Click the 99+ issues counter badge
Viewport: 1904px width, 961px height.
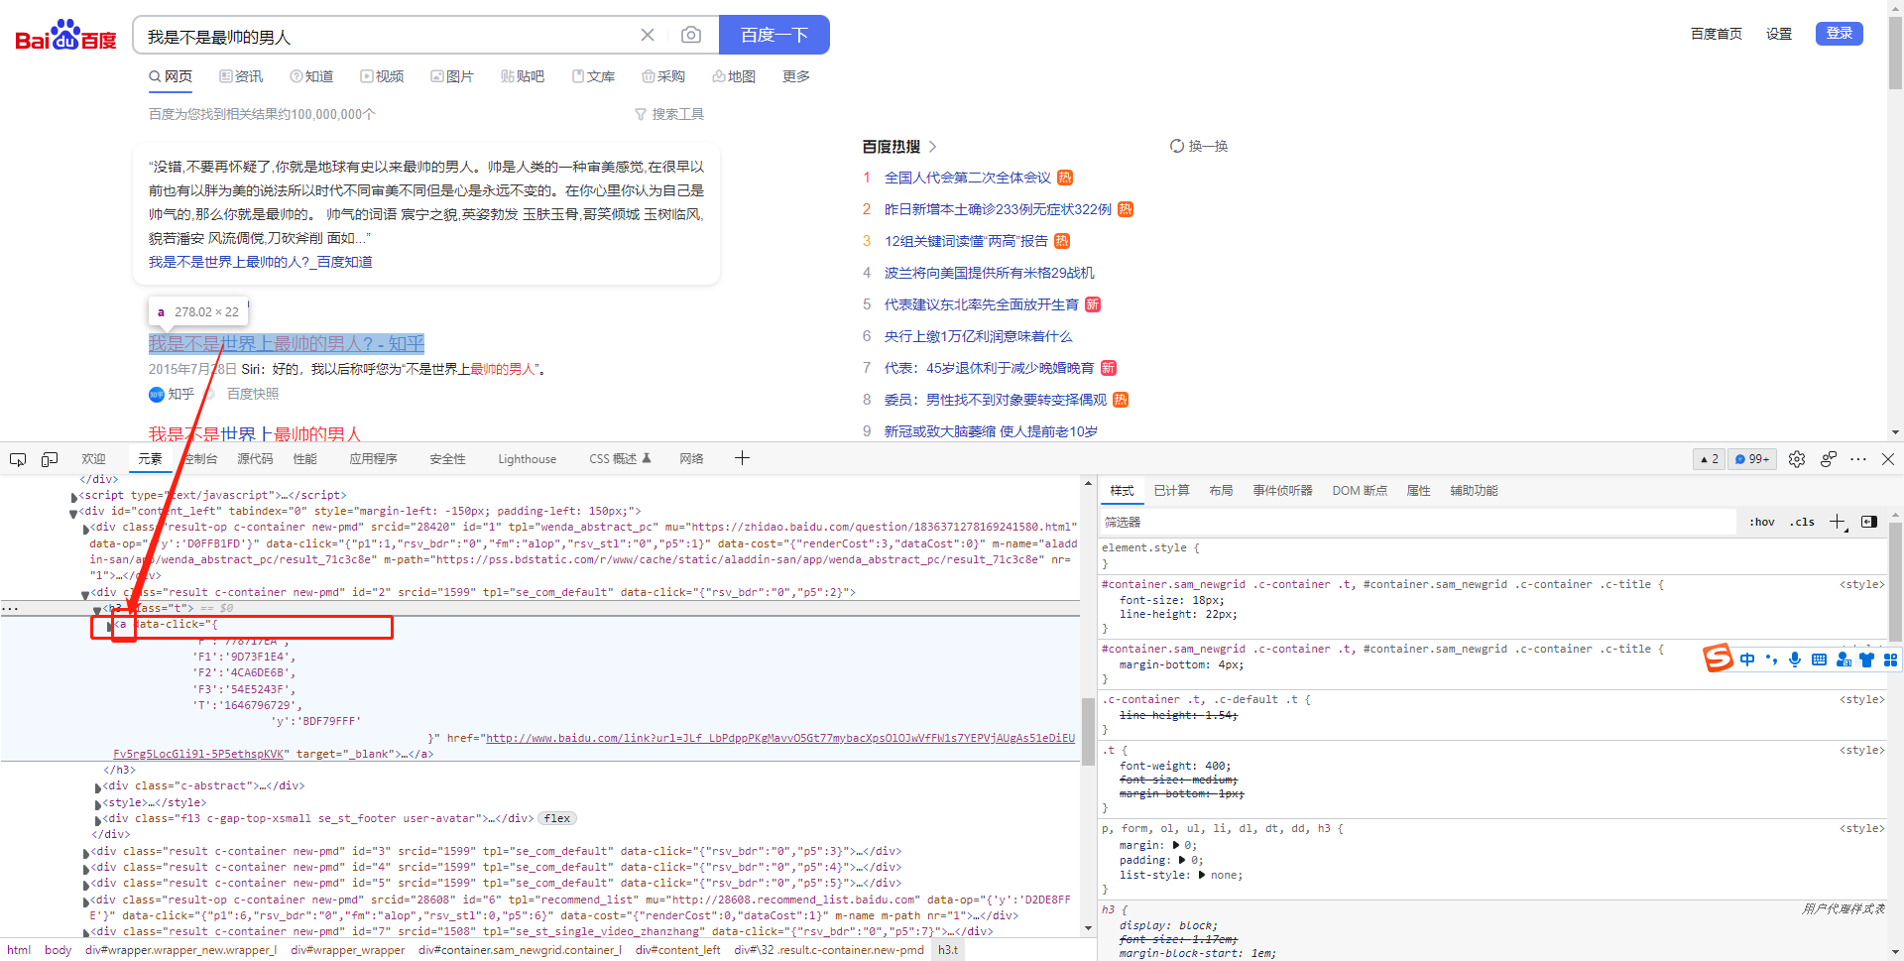(x=1752, y=459)
